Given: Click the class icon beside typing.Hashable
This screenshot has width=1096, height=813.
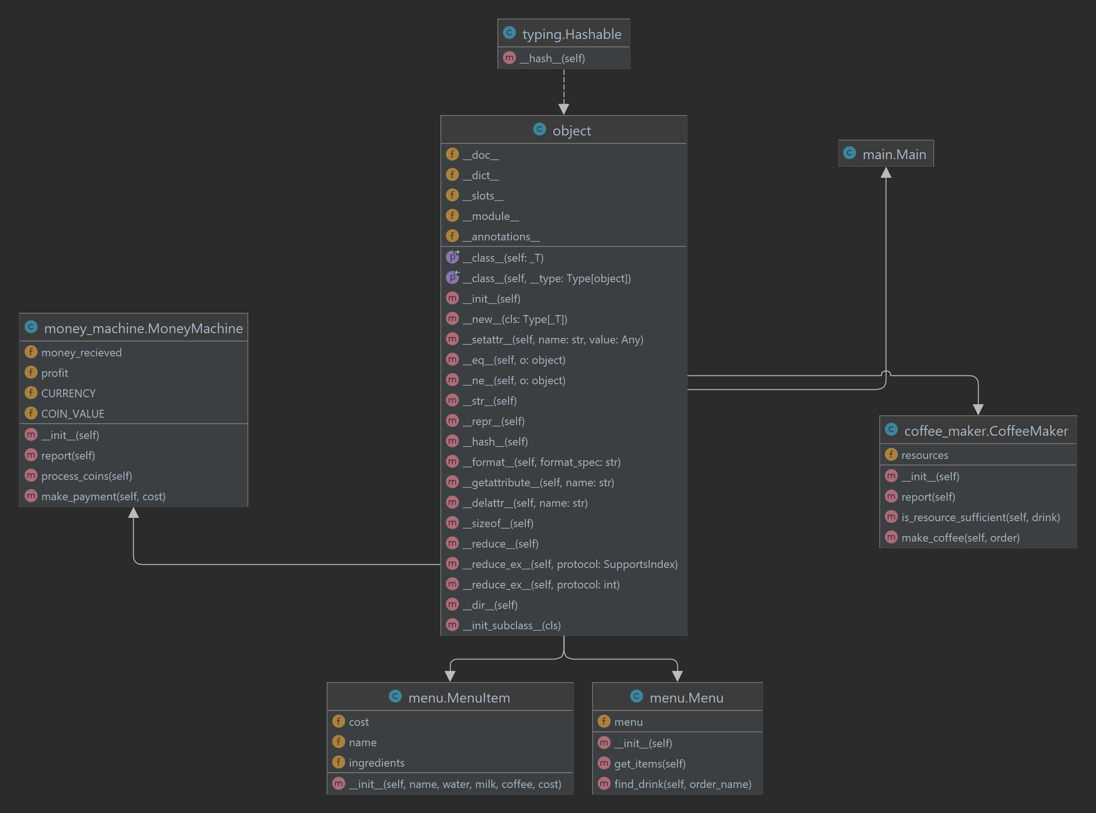Looking at the screenshot, I should (x=509, y=33).
